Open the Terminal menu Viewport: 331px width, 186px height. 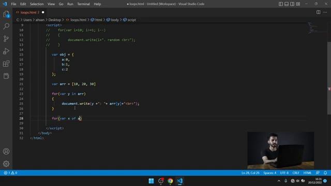tap(83, 4)
